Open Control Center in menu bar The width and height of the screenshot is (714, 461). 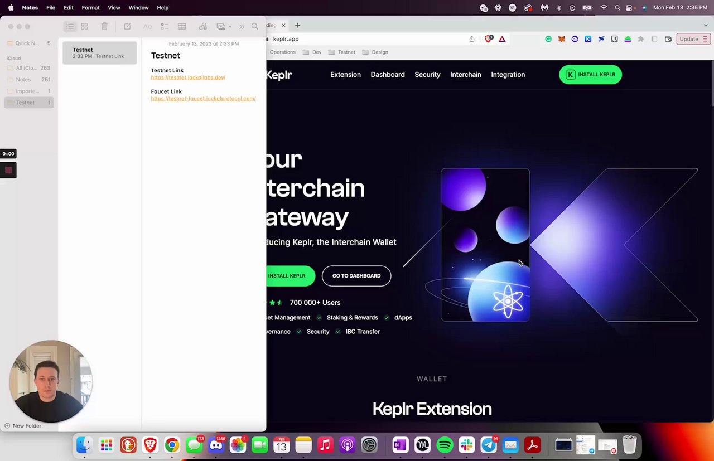tap(629, 8)
